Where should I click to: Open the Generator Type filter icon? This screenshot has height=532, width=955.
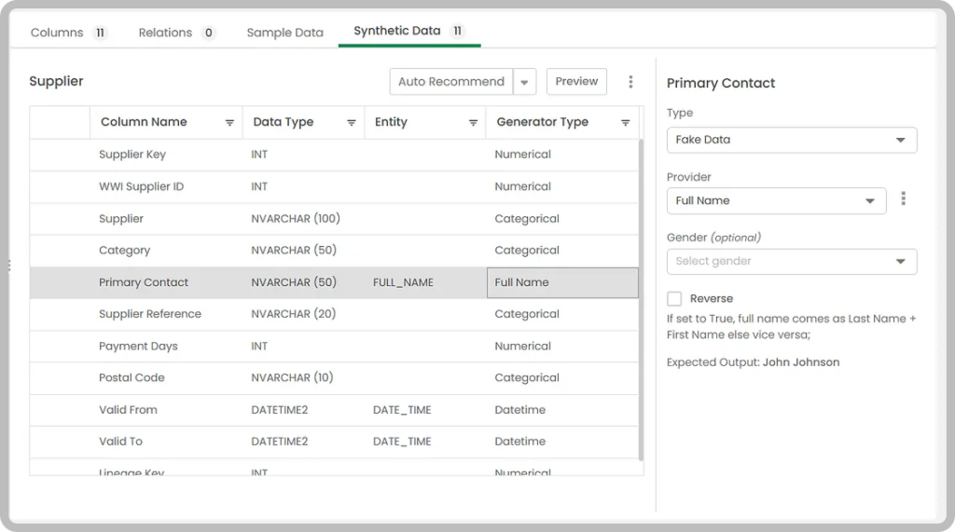click(x=625, y=122)
